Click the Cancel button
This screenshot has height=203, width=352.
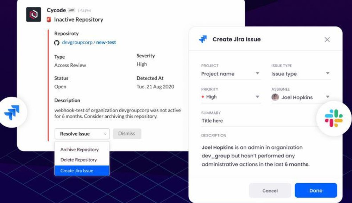pyautogui.click(x=270, y=191)
